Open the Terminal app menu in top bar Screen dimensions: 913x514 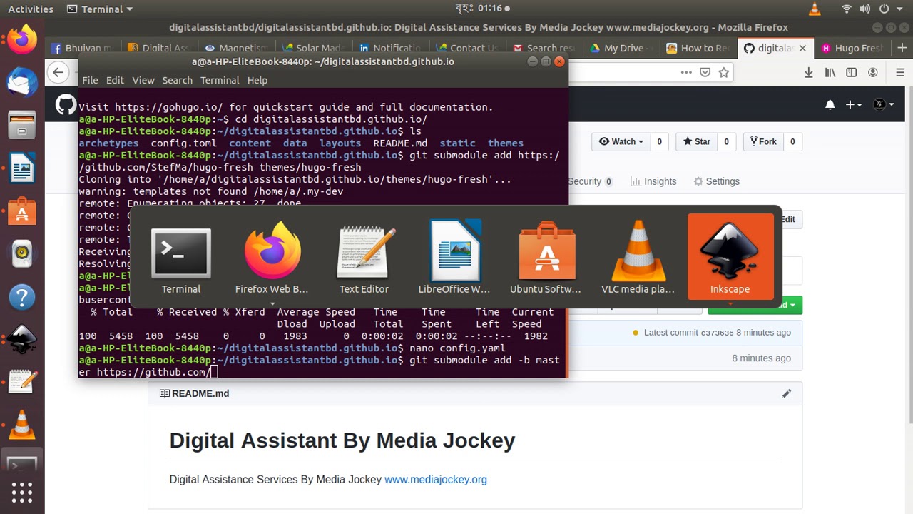(99, 9)
